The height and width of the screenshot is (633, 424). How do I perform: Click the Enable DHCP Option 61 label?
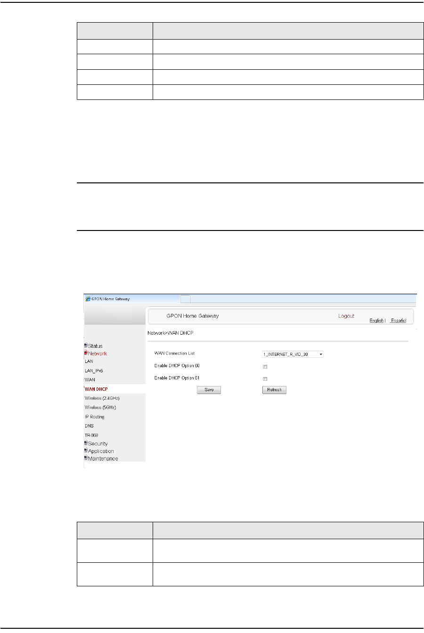coord(177,378)
